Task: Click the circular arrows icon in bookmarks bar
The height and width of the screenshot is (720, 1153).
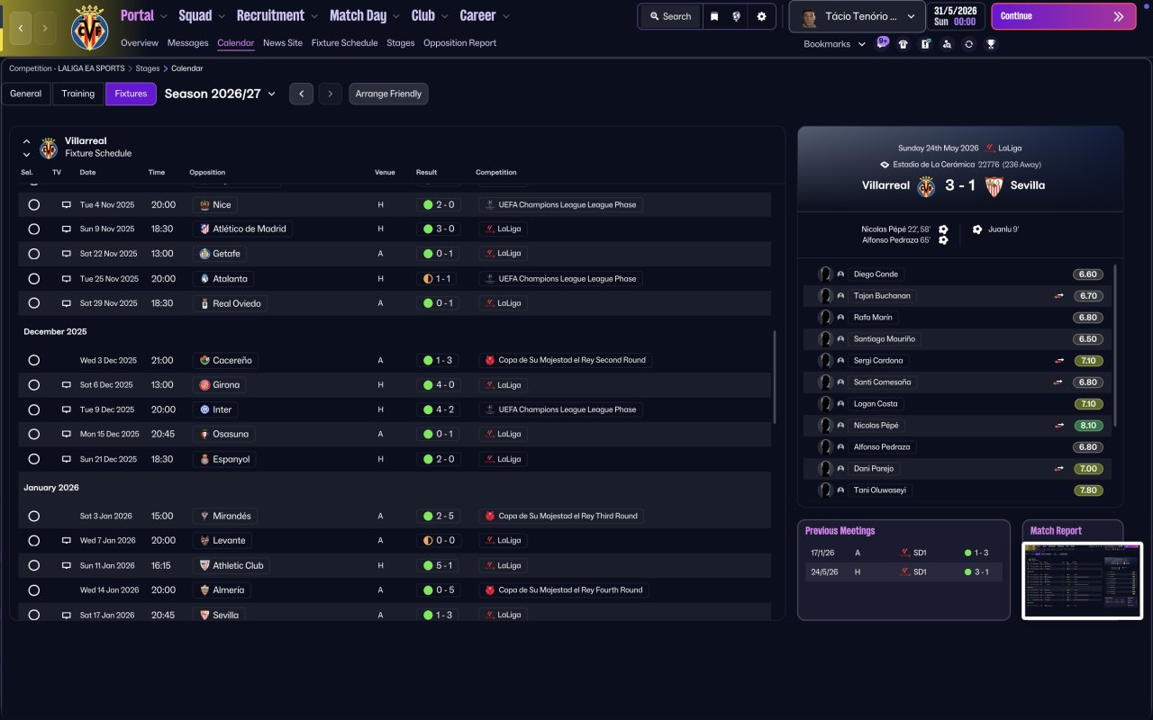Action: (968, 44)
